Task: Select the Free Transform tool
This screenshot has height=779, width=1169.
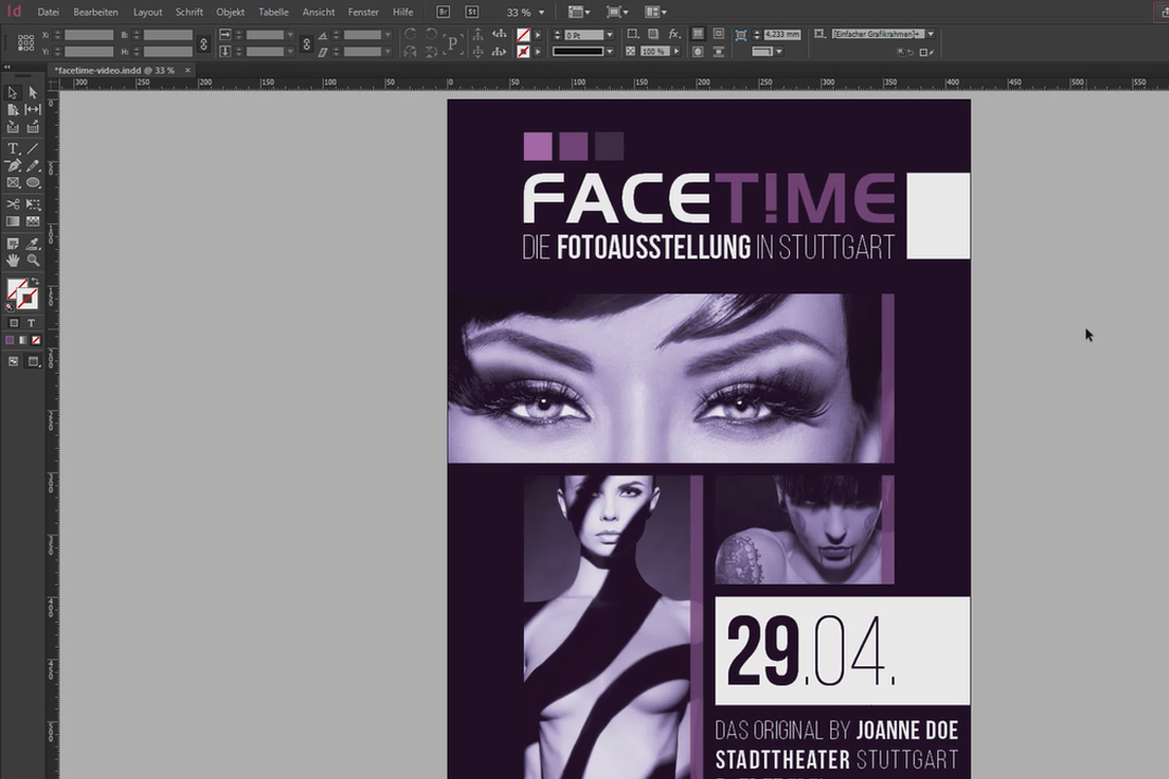Action: [x=33, y=204]
